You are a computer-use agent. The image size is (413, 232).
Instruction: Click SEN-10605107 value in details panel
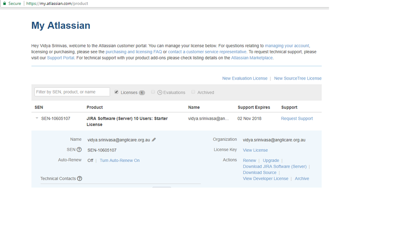point(102,150)
